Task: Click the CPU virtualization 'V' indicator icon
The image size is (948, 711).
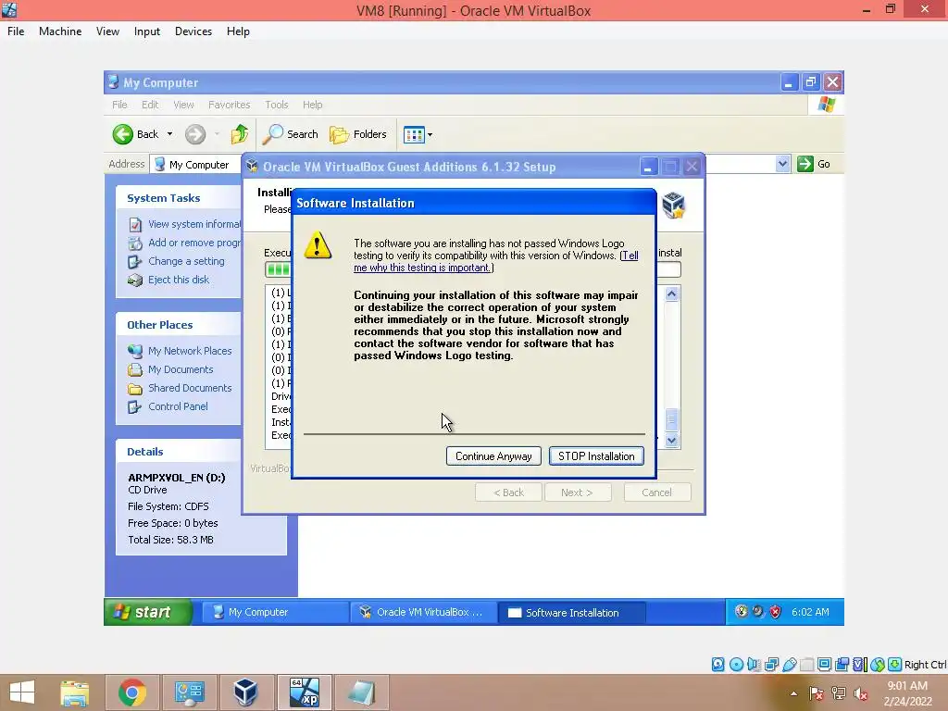Action: pyautogui.click(x=860, y=665)
